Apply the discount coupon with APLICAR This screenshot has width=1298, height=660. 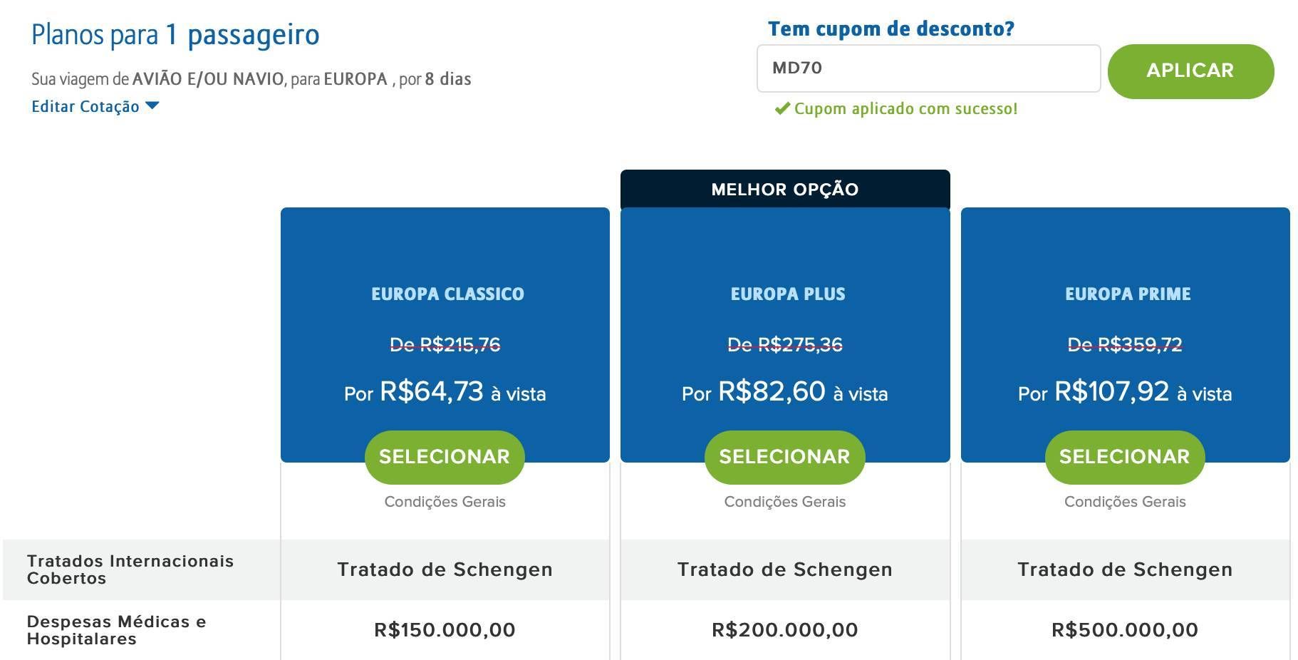[x=1190, y=71]
